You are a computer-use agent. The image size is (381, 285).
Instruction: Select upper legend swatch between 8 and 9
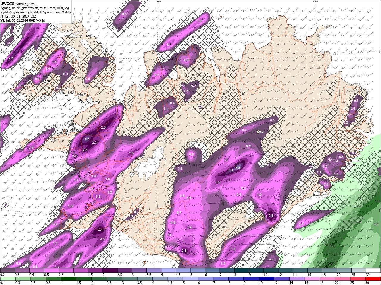pyautogui.click(x=242, y=270)
